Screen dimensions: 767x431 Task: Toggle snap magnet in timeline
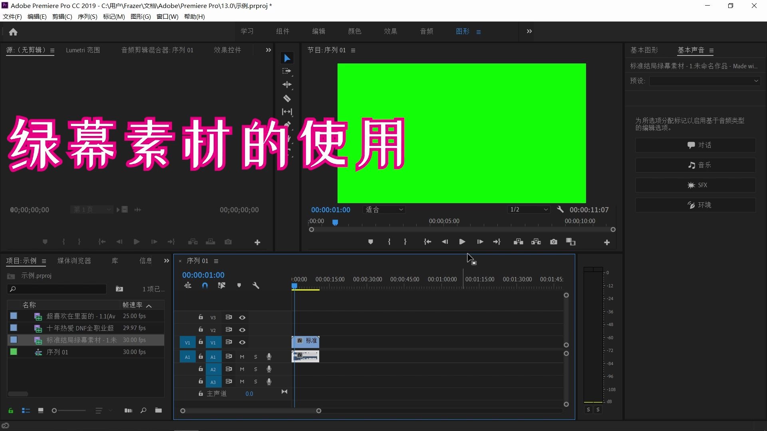click(205, 285)
